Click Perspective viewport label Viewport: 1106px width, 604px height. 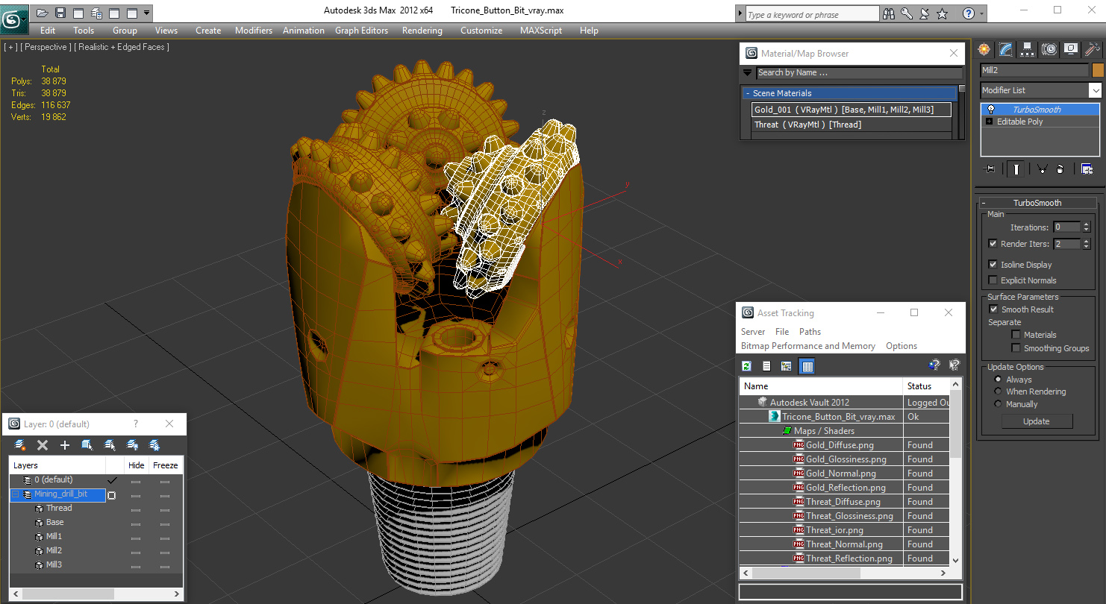point(46,47)
